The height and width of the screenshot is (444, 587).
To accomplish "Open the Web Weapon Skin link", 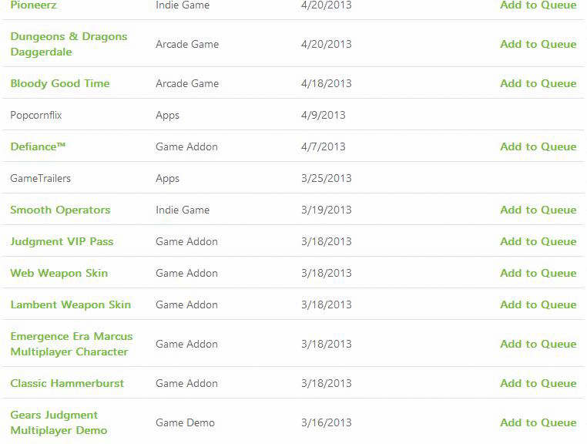I will [59, 273].
